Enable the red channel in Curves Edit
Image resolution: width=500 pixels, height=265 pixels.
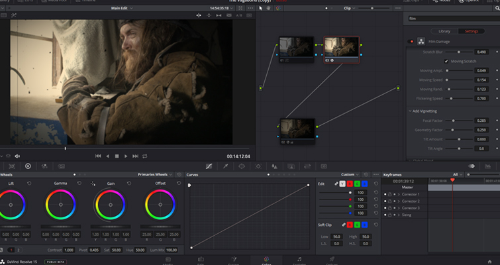point(350,184)
